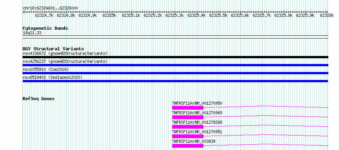Click the 62326k ruler tick label

click(x=327, y=15)
